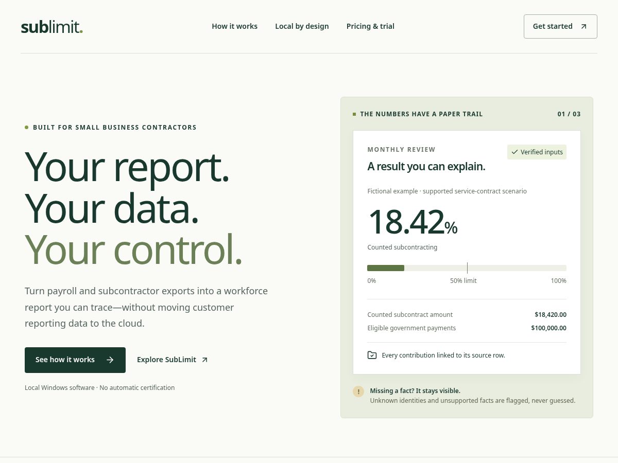Click the $100,000.00 amount
This screenshot has width=618, height=463.
(548, 328)
